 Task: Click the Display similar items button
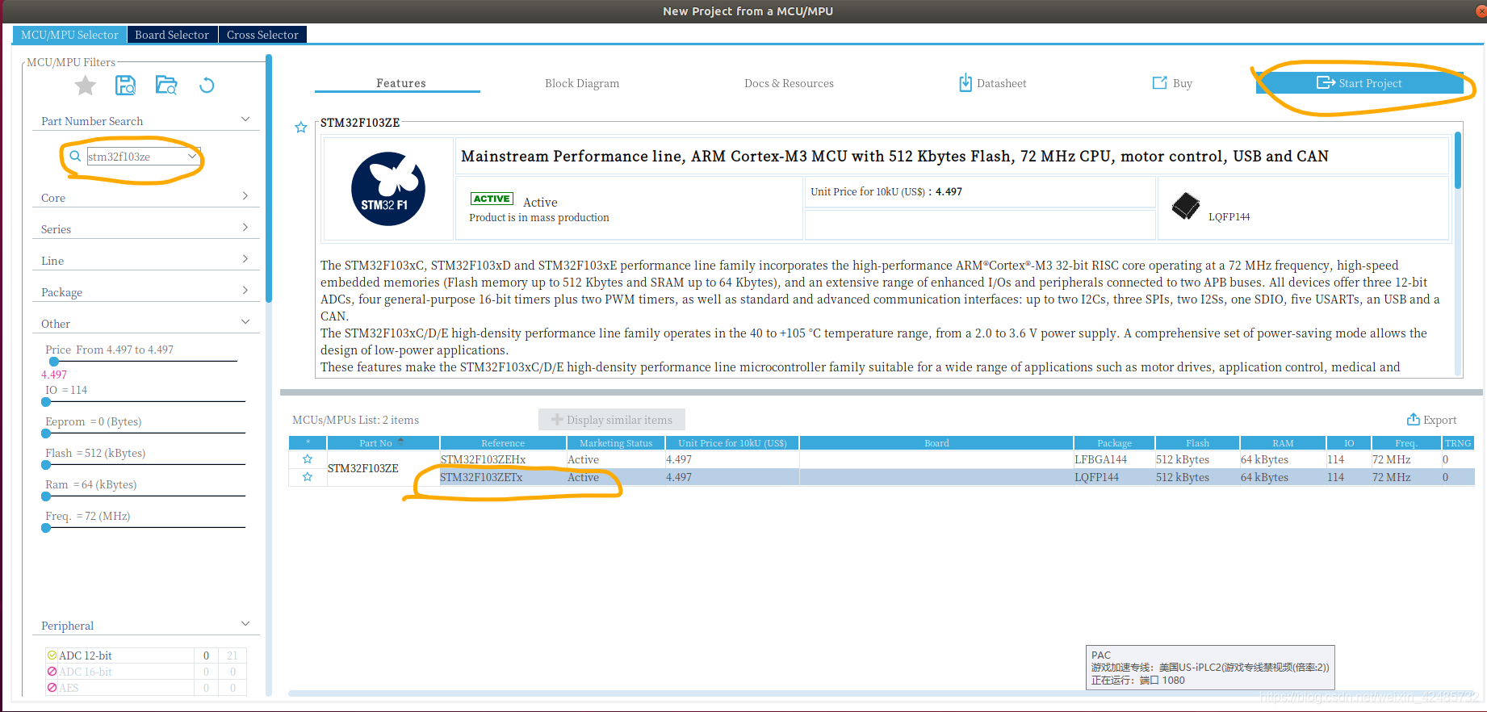point(612,420)
